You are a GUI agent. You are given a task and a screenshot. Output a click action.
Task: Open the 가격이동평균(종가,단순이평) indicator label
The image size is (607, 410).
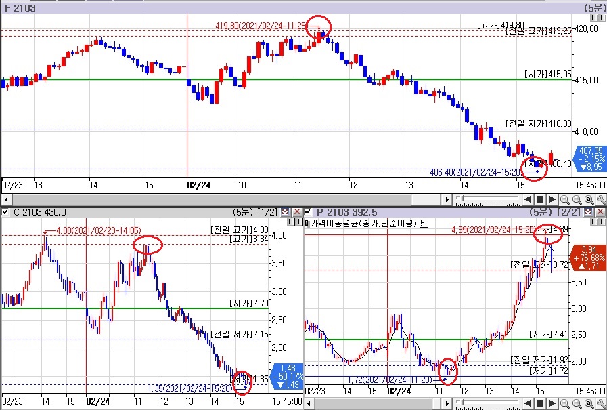[363, 223]
